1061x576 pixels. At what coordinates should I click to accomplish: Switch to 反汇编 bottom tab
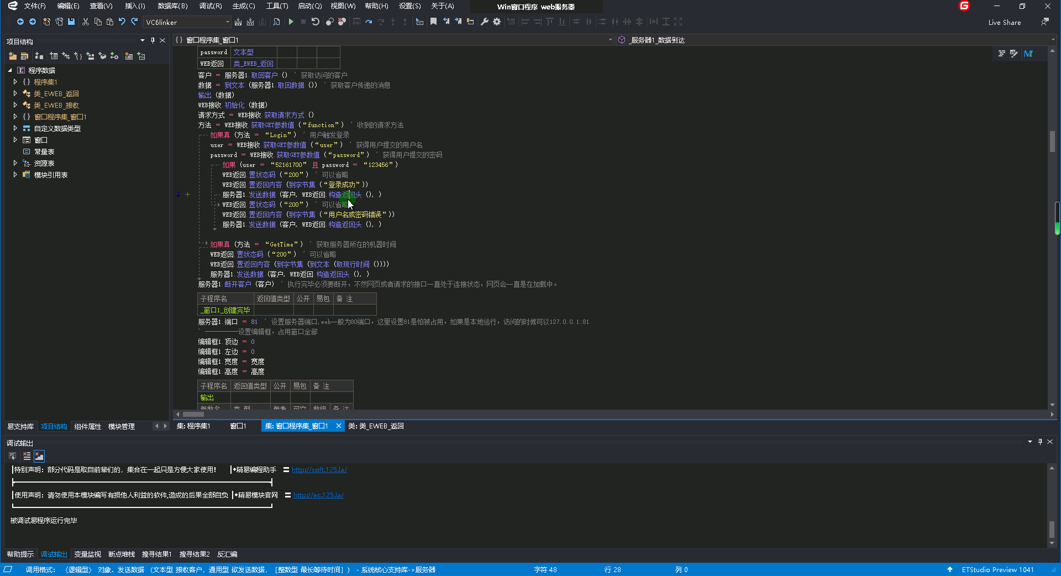(227, 554)
